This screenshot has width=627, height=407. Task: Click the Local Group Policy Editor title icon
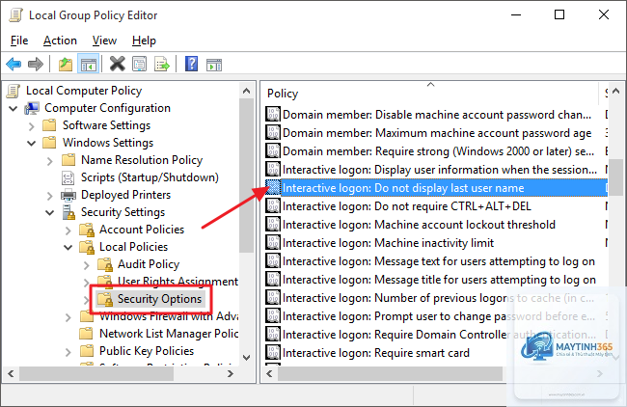point(16,15)
